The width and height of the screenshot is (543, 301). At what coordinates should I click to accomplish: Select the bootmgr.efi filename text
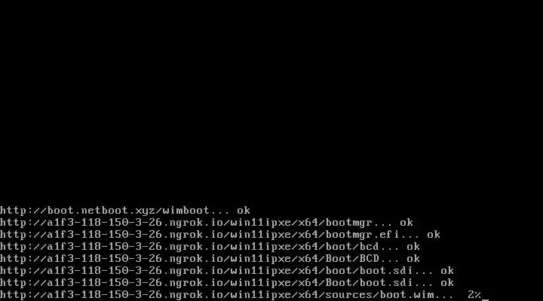362,235
